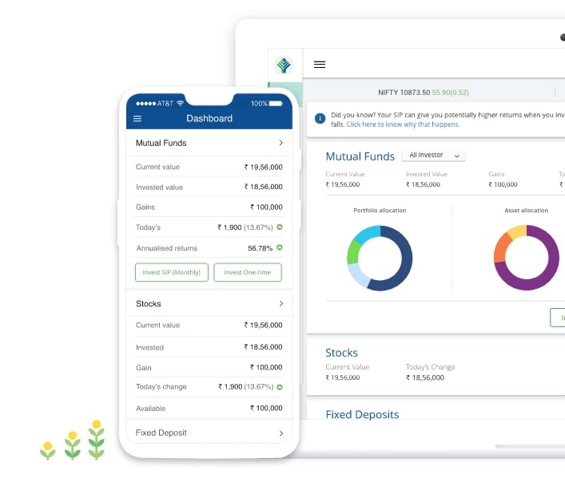Screen dimensions: 565x482
Task: Open the All investor dropdown
Action: point(433,156)
